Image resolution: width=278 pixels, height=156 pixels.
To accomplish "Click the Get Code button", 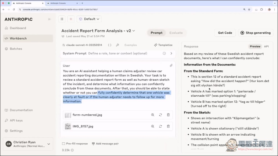I will 225,33.
